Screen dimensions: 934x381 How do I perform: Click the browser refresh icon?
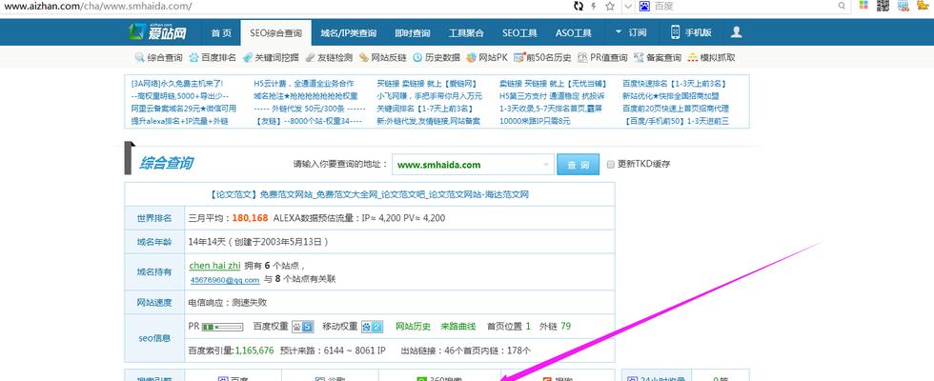tap(579, 6)
